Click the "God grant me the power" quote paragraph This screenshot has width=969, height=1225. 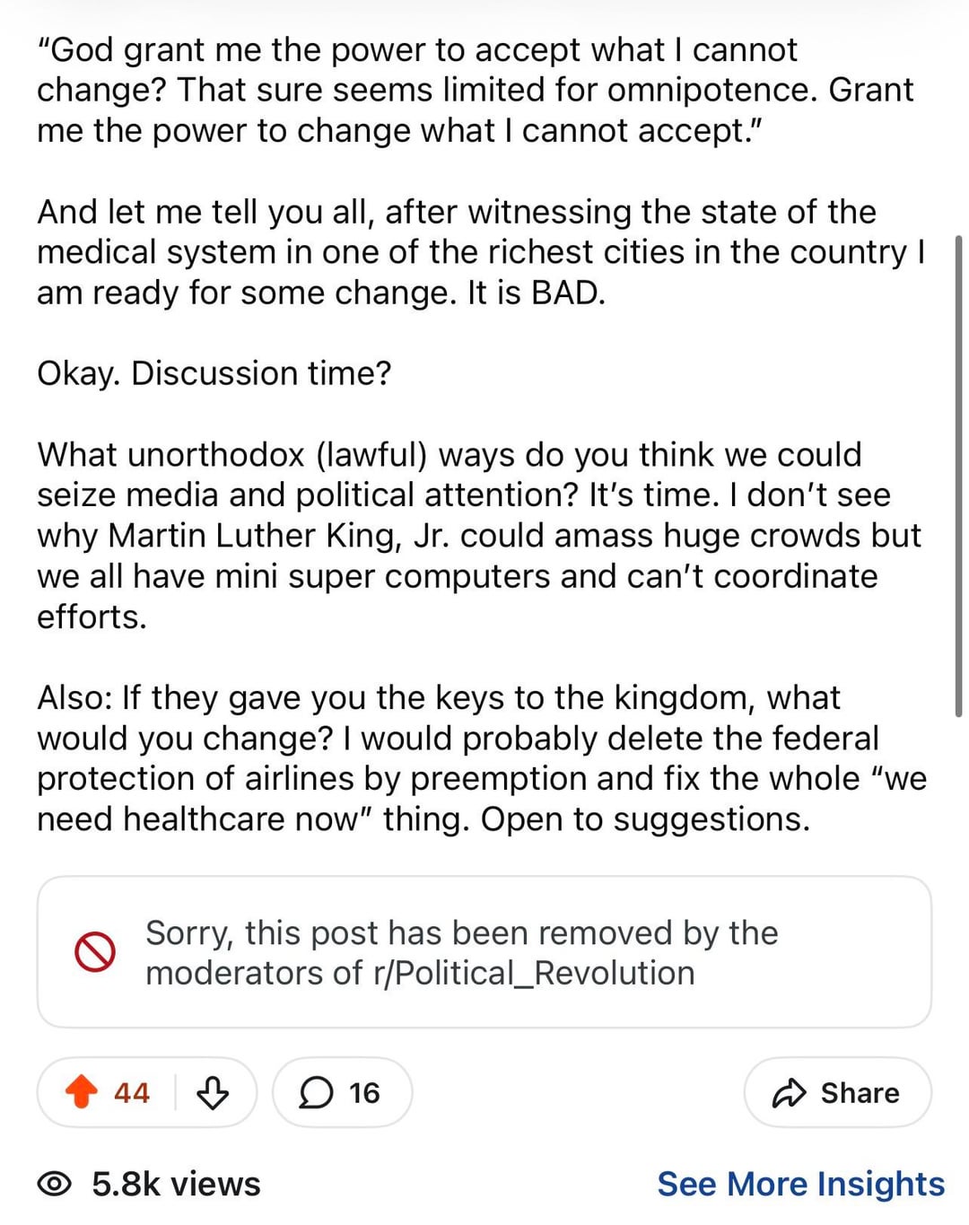click(x=476, y=90)
